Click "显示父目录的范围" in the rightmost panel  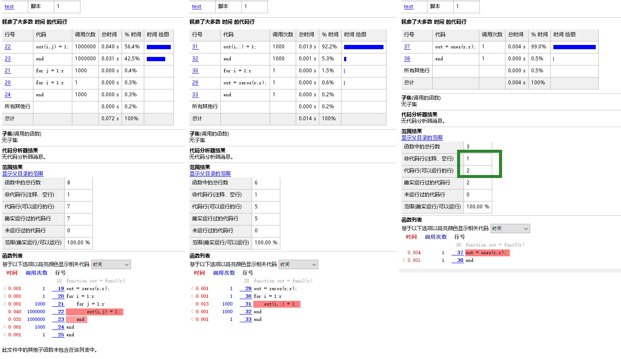pyautogui.click(x=422, y=137)
